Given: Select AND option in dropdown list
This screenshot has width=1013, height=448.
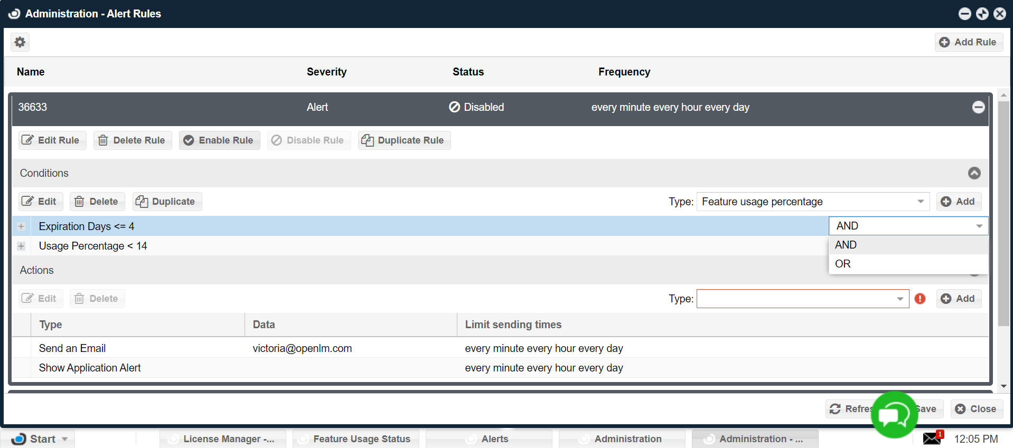Looking at the screenshot, I should click(846, 245).
